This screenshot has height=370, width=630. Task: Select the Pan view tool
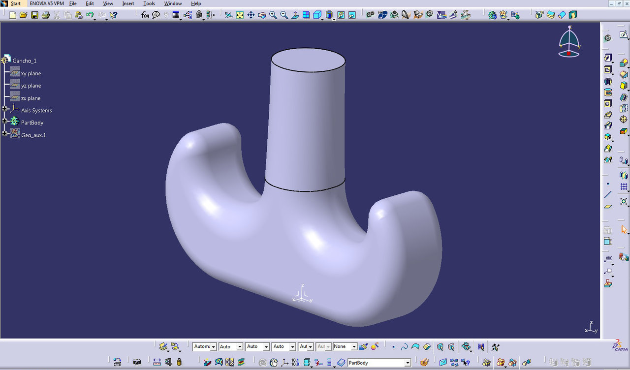click(x=251, y=15)
